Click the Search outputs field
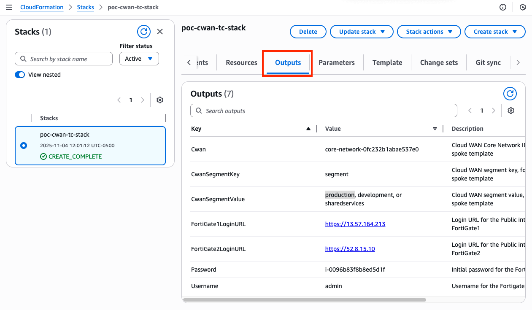The image size is (532, 310). 324,111
